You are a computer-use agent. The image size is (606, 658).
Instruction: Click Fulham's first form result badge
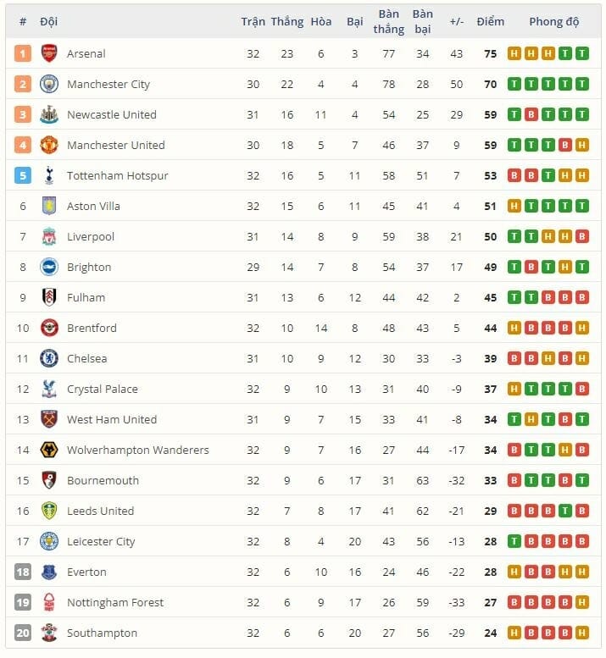(x=514, y=297)
